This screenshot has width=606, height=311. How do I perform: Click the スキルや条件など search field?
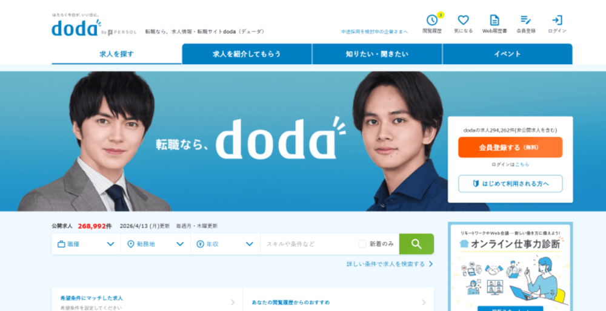309,244
